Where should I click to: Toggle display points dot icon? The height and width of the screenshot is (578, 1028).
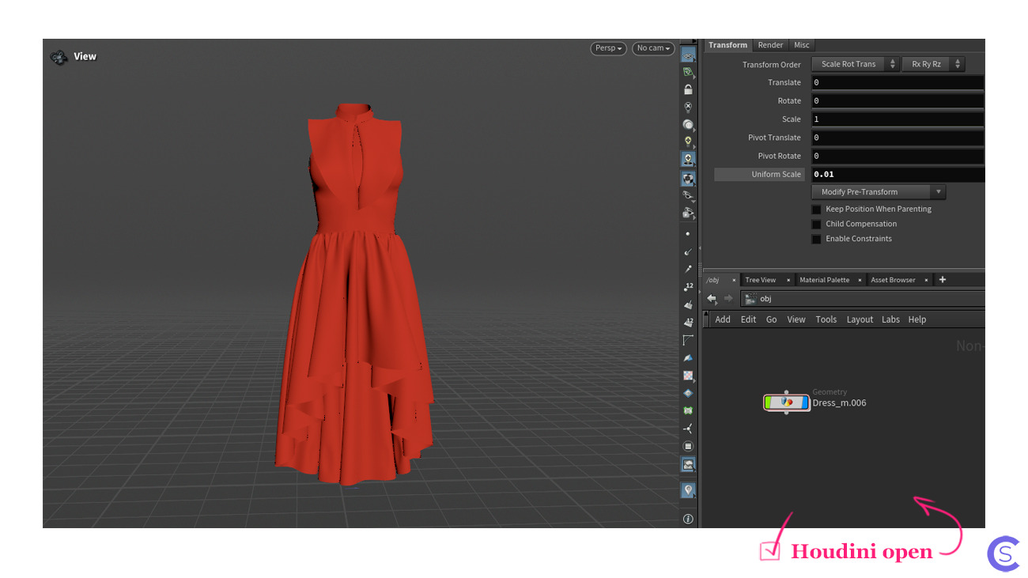point(688,234)
